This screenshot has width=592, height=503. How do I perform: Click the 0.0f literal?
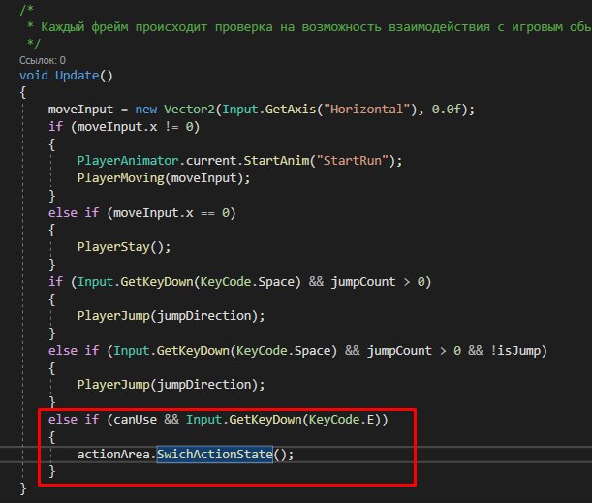(x=447, y=110)
